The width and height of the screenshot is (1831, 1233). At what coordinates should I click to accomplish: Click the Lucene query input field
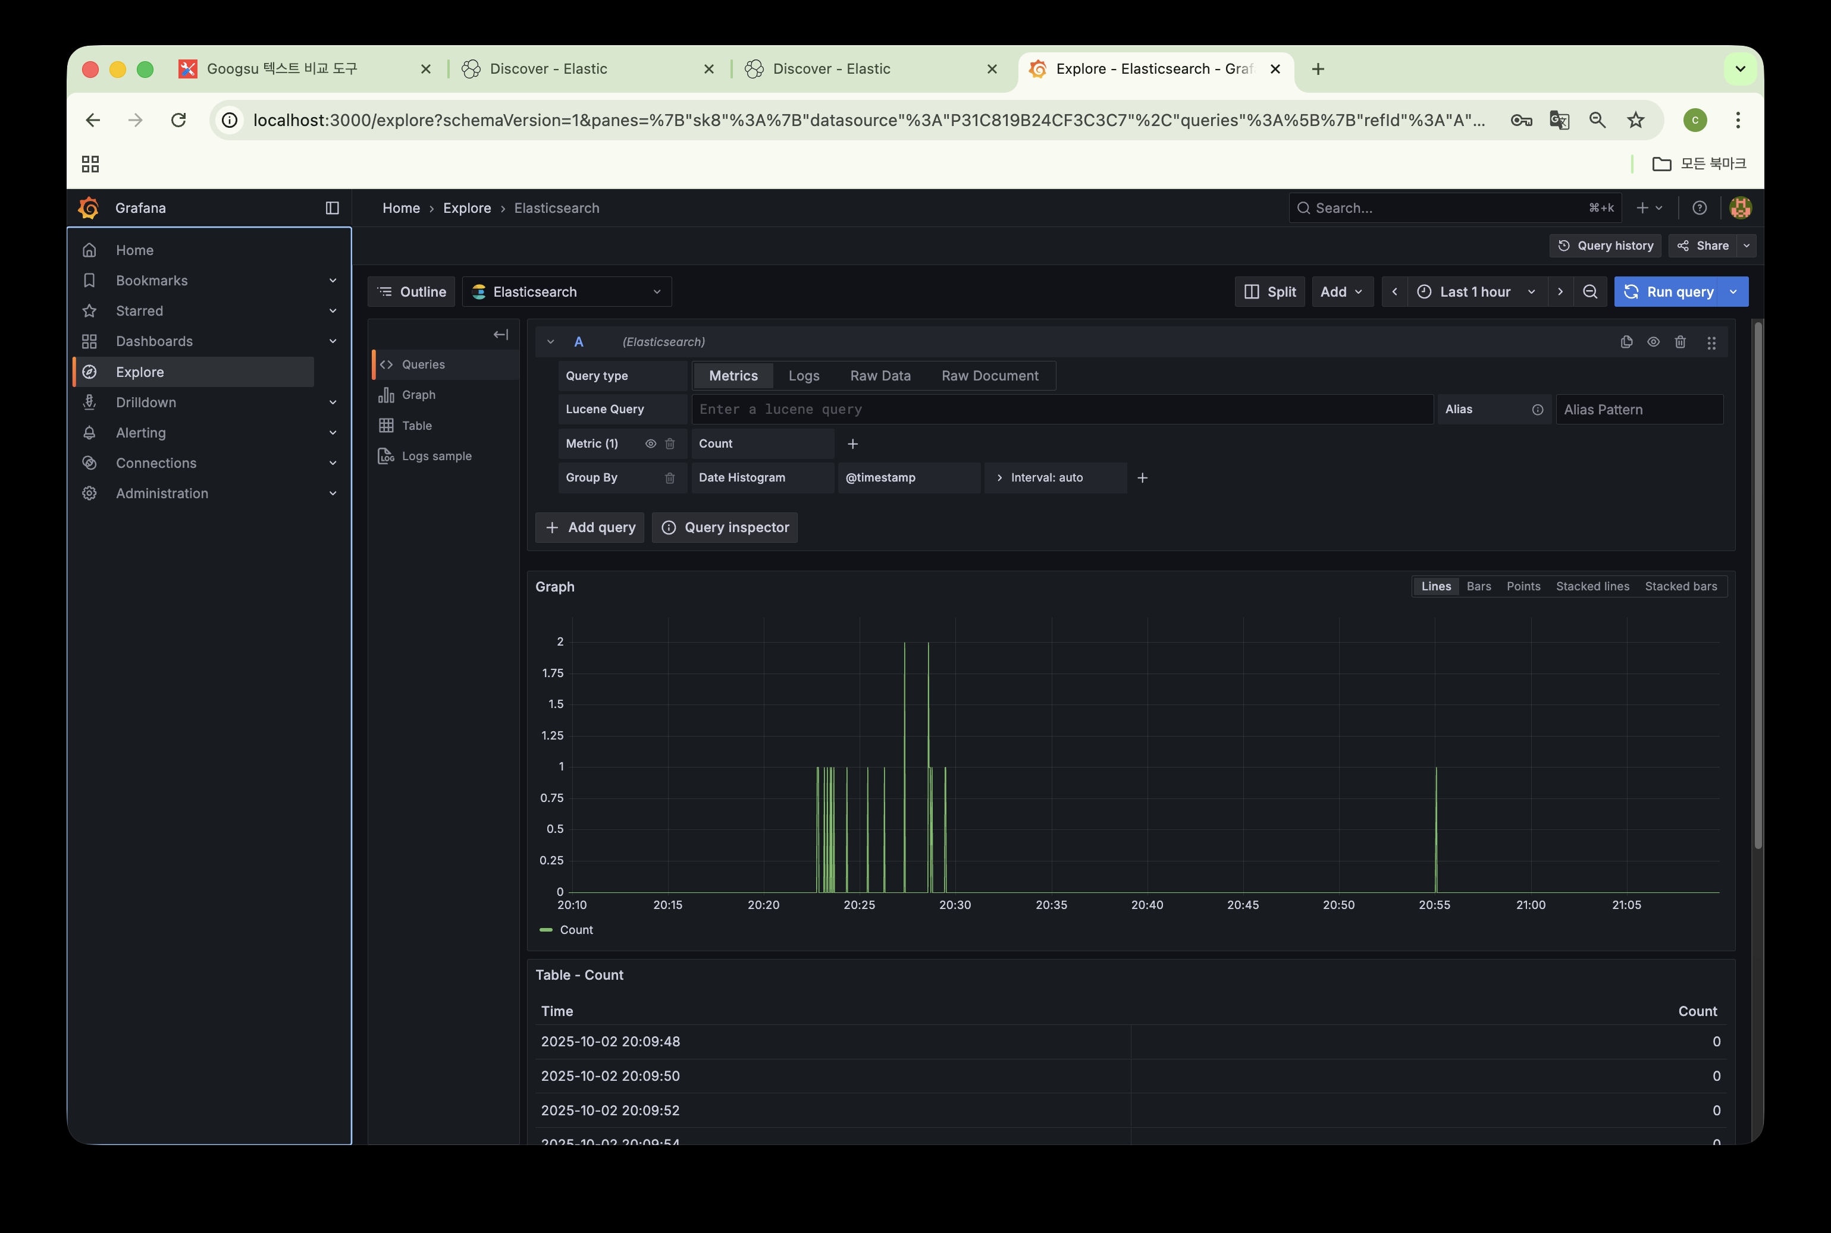click(x=1062, y=410)
